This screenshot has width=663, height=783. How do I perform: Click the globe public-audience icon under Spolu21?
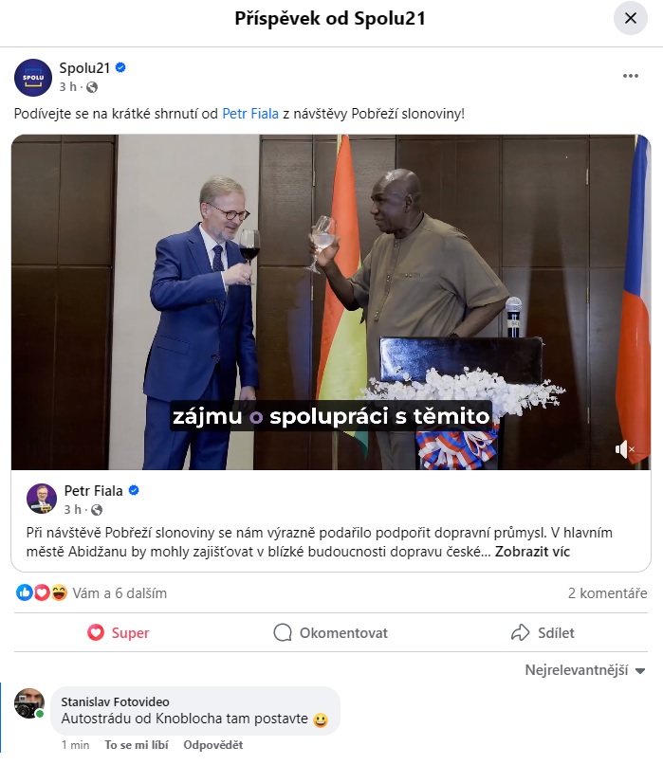pos(92,87)
